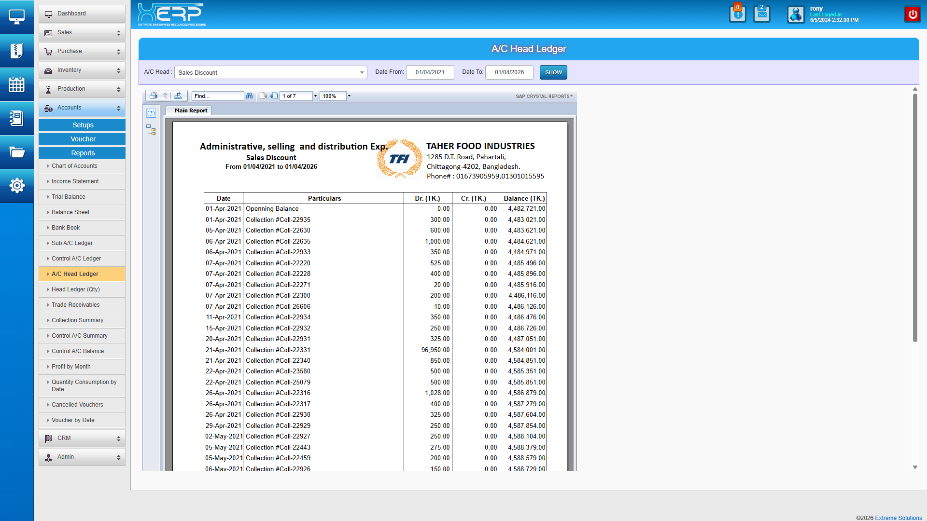
Task: Open the settings gear in left sidebar
Action: pyautogui.click(x=16, y=186)
